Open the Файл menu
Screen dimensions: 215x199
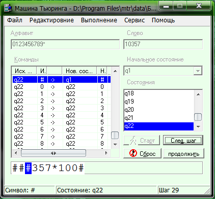15,20
